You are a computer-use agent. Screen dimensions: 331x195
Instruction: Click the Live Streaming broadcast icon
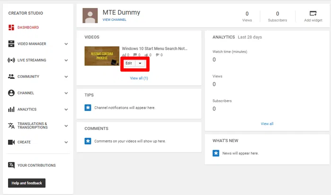(11, 60)
